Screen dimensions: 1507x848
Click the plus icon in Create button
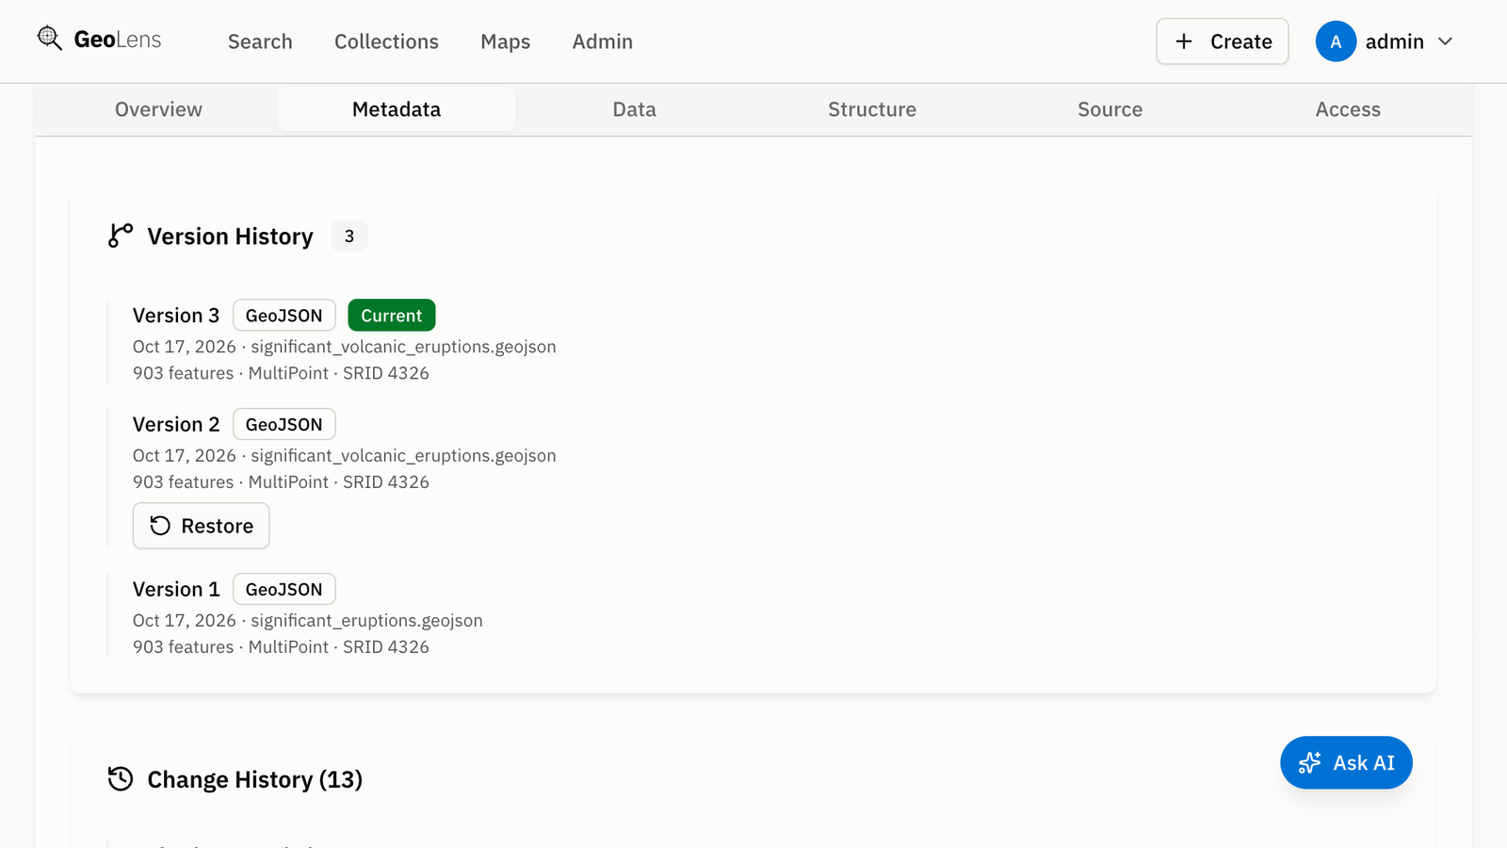point(1184,41)
